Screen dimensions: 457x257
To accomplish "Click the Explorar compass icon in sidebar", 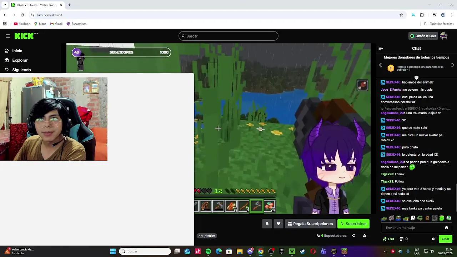I will tap(6, 60).
